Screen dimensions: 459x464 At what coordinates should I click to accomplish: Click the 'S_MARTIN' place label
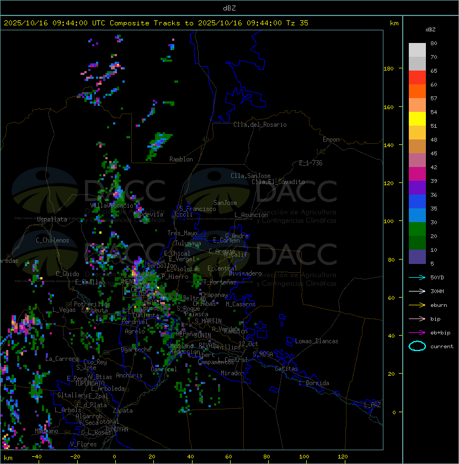(x=209, y=321)
